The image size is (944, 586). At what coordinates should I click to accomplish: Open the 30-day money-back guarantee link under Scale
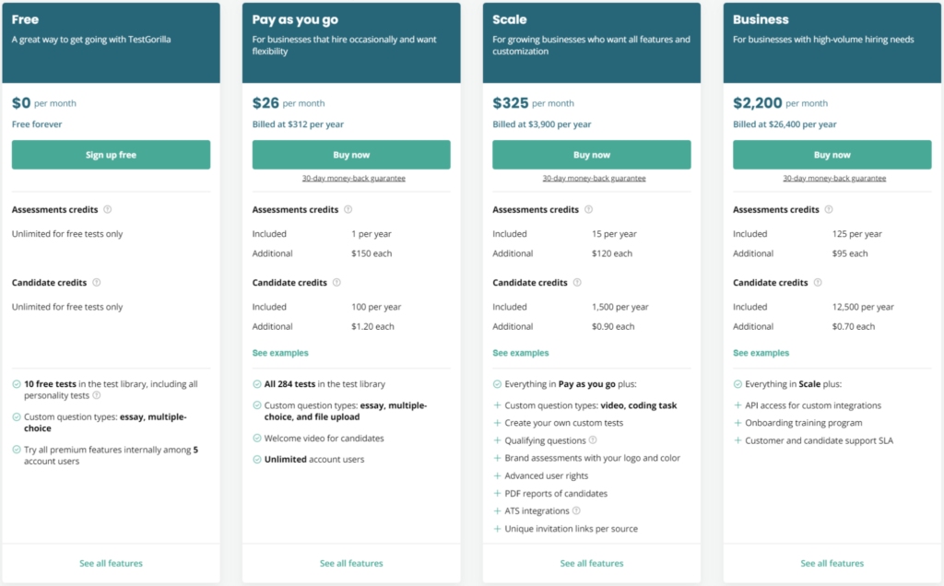coord(591,177)
